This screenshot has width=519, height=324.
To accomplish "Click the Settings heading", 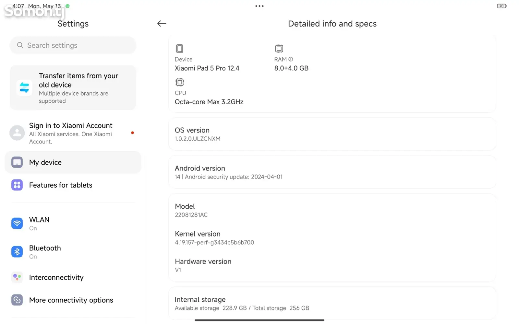I will 73,24.
